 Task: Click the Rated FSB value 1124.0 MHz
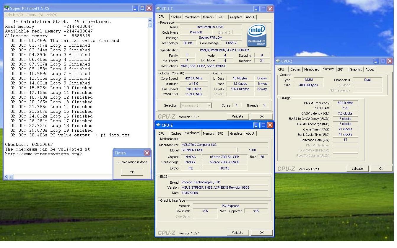pos(193,94)
